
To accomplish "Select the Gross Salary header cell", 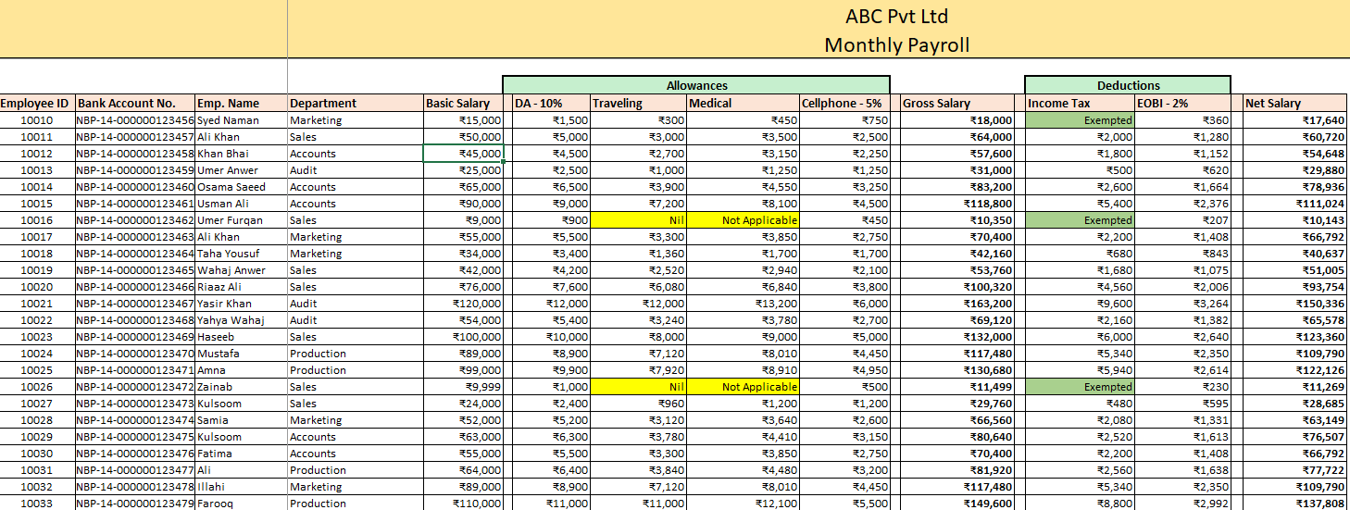I will click(x=957, y=104).
